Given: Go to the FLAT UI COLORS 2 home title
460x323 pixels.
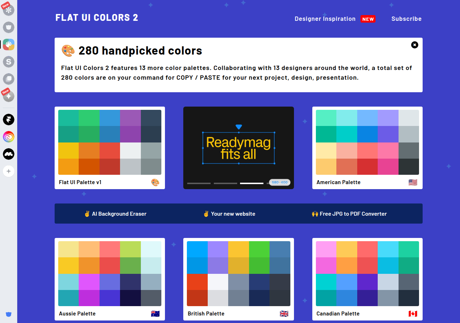Looking at the screenshot, I should point(97,18).
